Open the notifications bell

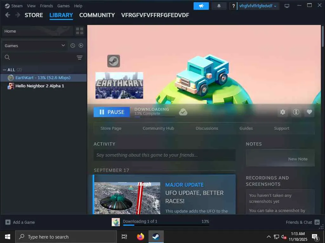pos(219,6)
